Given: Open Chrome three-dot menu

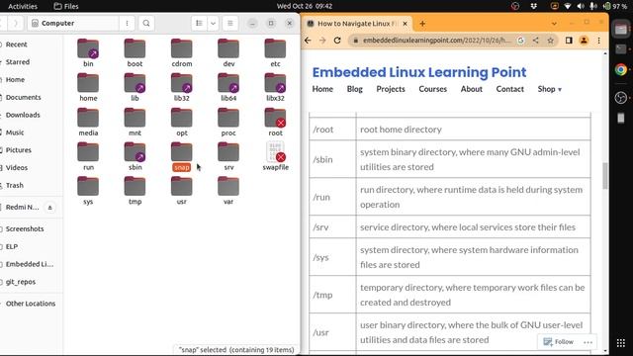Looking at the screenshot, I should 599,41.
